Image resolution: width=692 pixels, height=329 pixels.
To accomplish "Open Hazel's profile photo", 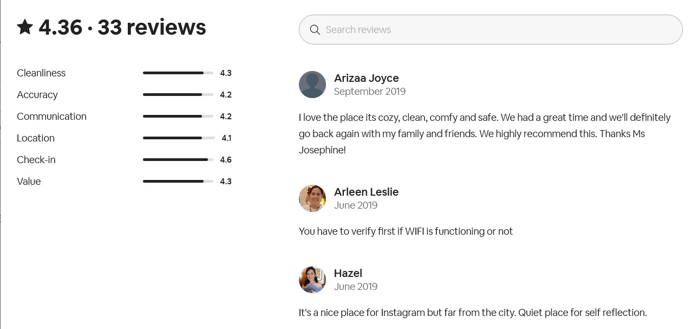I will click(x=312, y=280).
